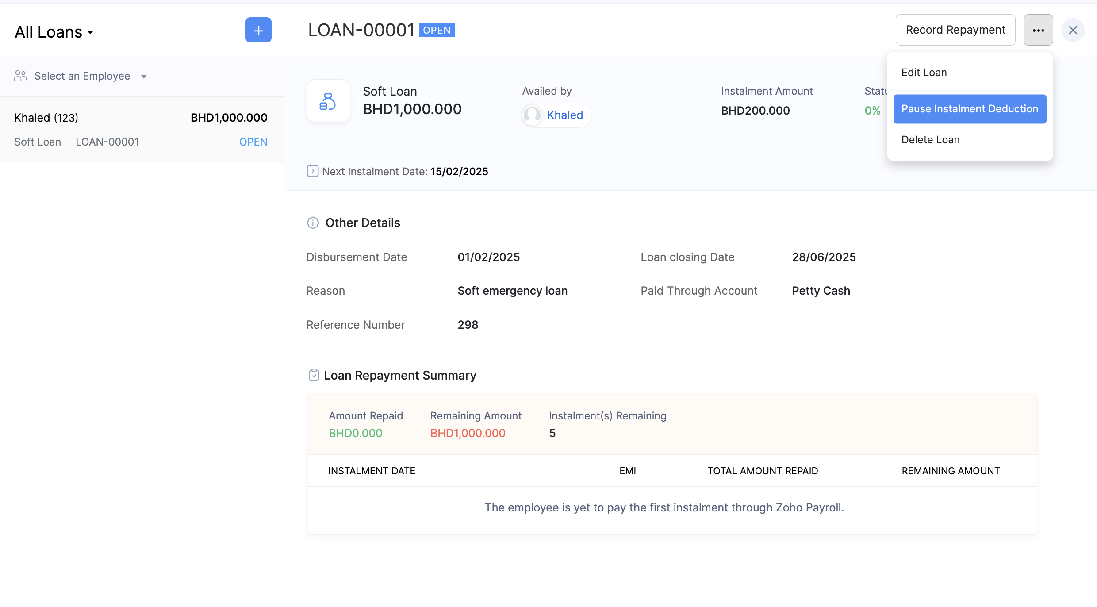Open the more actions ellipsis menu
Viewport: 1097px width, 607px height.
click(1038, 30)
